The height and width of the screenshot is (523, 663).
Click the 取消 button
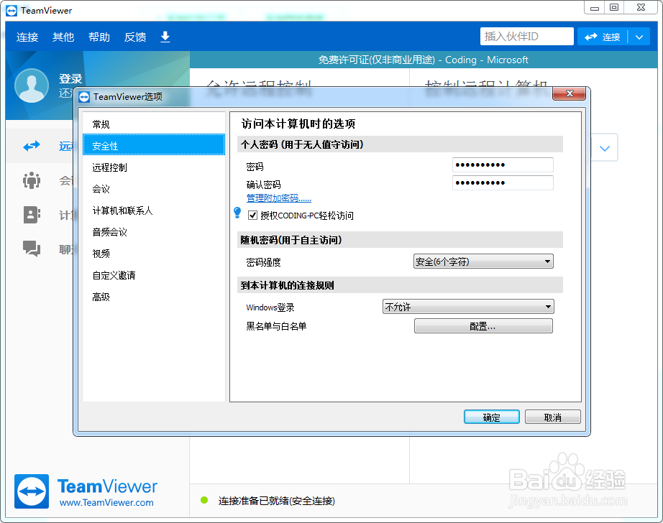pos(553,417)
